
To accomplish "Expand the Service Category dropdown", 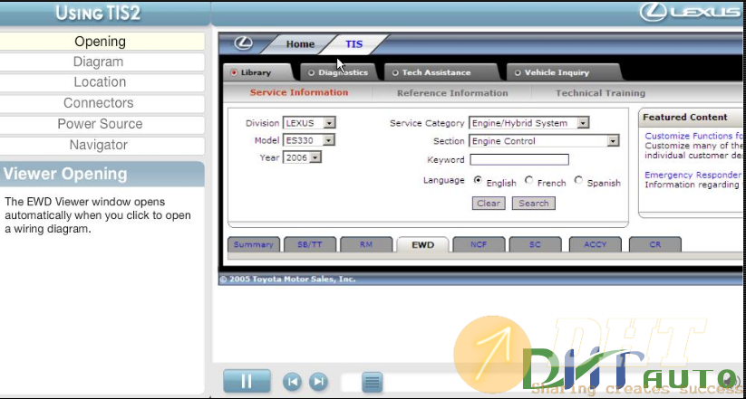I will [529, 123].
